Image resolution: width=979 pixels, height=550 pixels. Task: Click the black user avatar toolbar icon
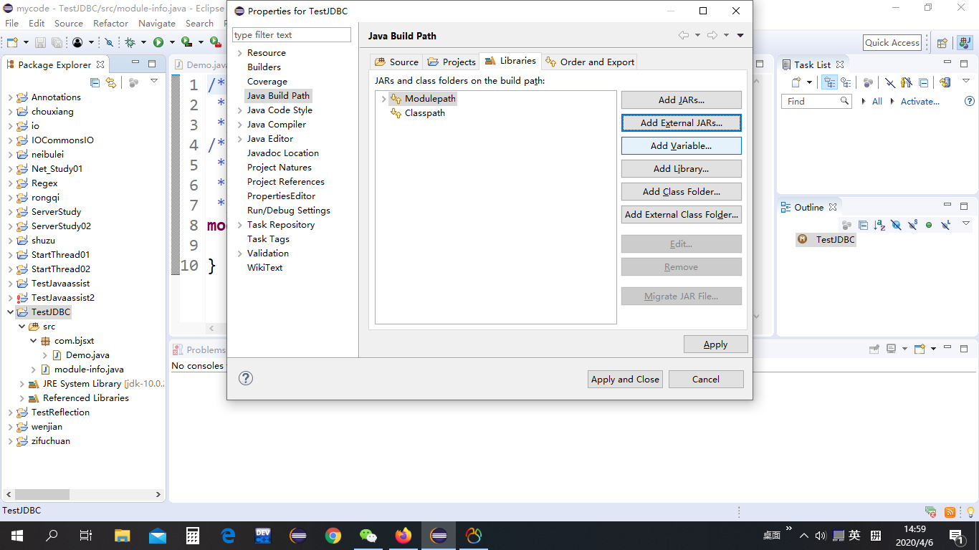coord(77,42)
